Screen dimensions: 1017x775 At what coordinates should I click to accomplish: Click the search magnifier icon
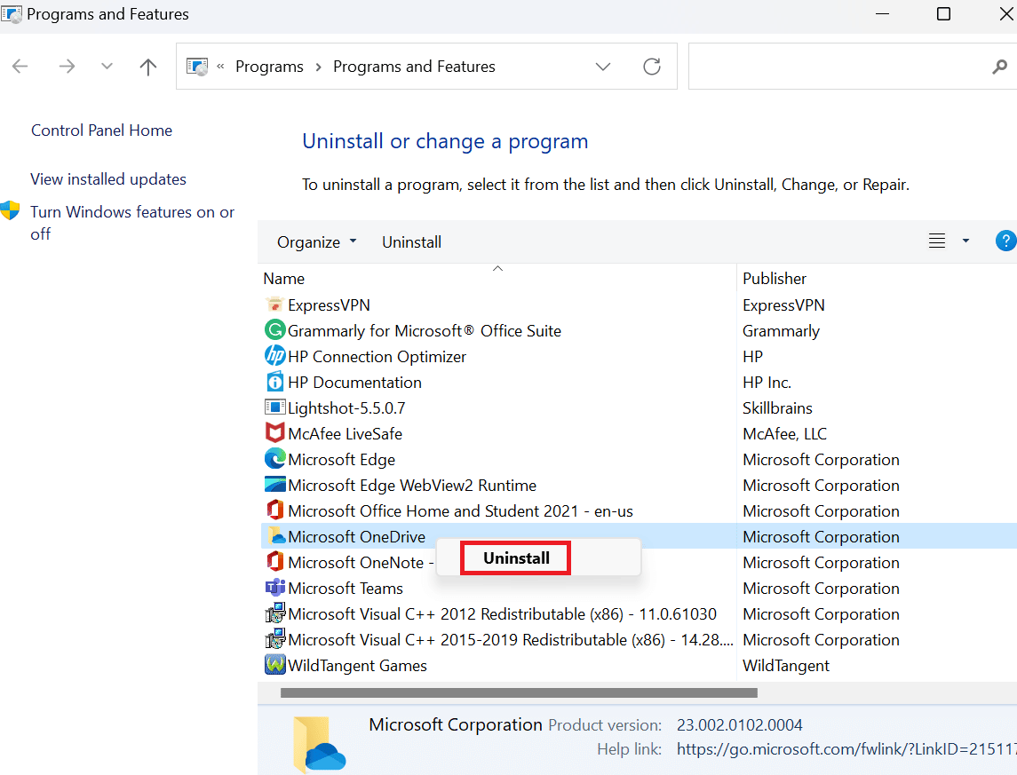999,66
